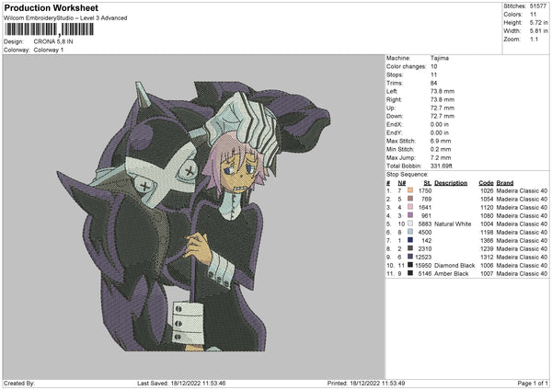Click the light blue swatch for code 1198
552x390 pixels.
(x=410, y=232)
